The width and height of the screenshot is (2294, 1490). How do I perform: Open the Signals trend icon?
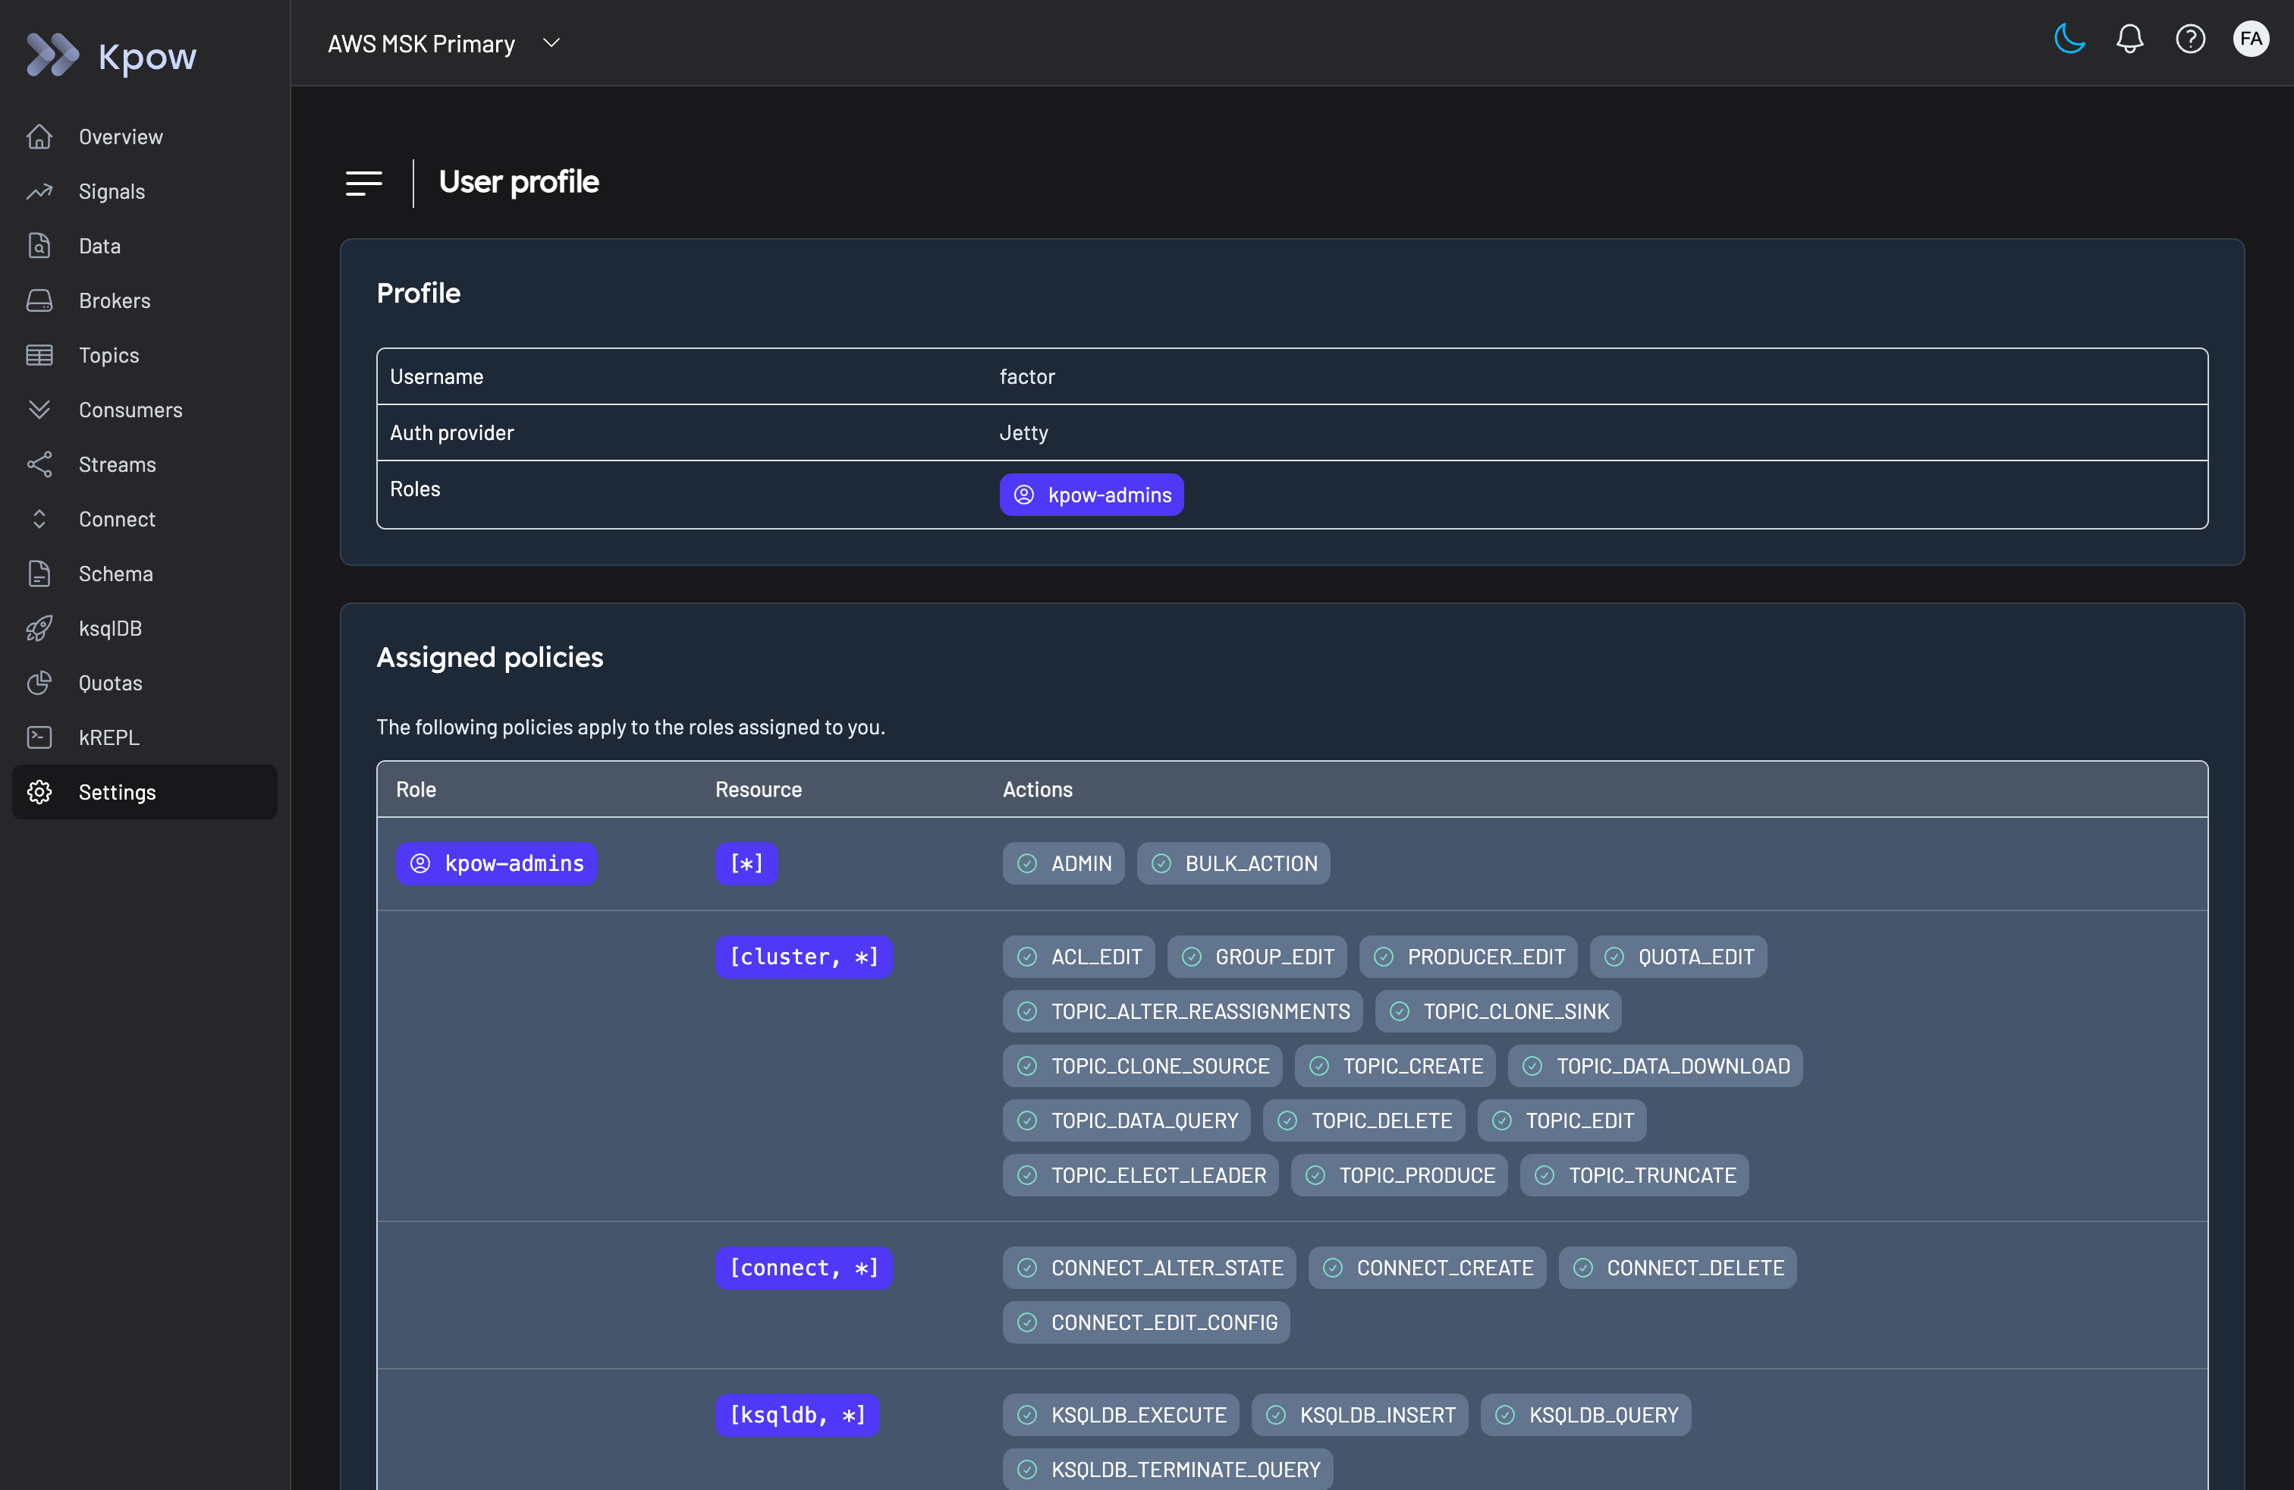pos(39,192)
